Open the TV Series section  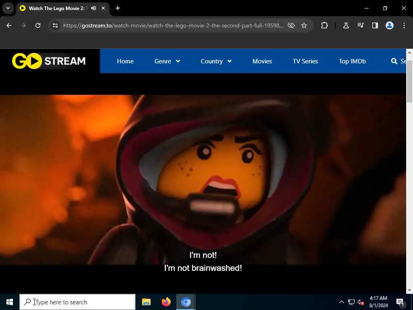pos(305,61)
